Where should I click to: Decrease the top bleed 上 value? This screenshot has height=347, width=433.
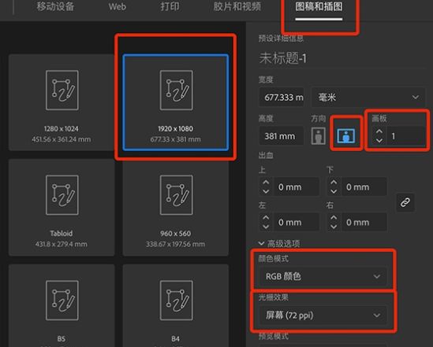[x=266, y=191]
